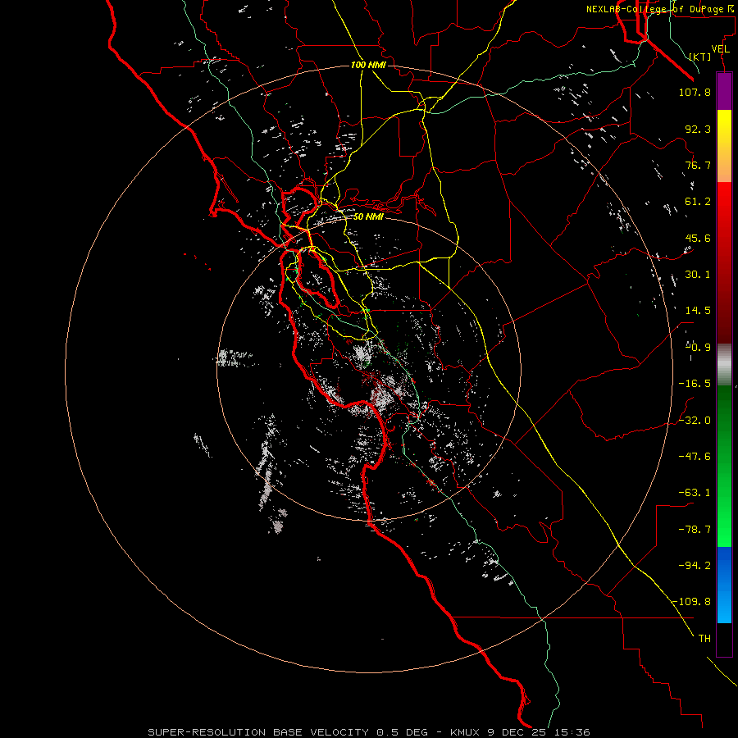Click the 50 NMI range ring label
Image resolution: width=738 pixels, height=738 pixels.
368,216
